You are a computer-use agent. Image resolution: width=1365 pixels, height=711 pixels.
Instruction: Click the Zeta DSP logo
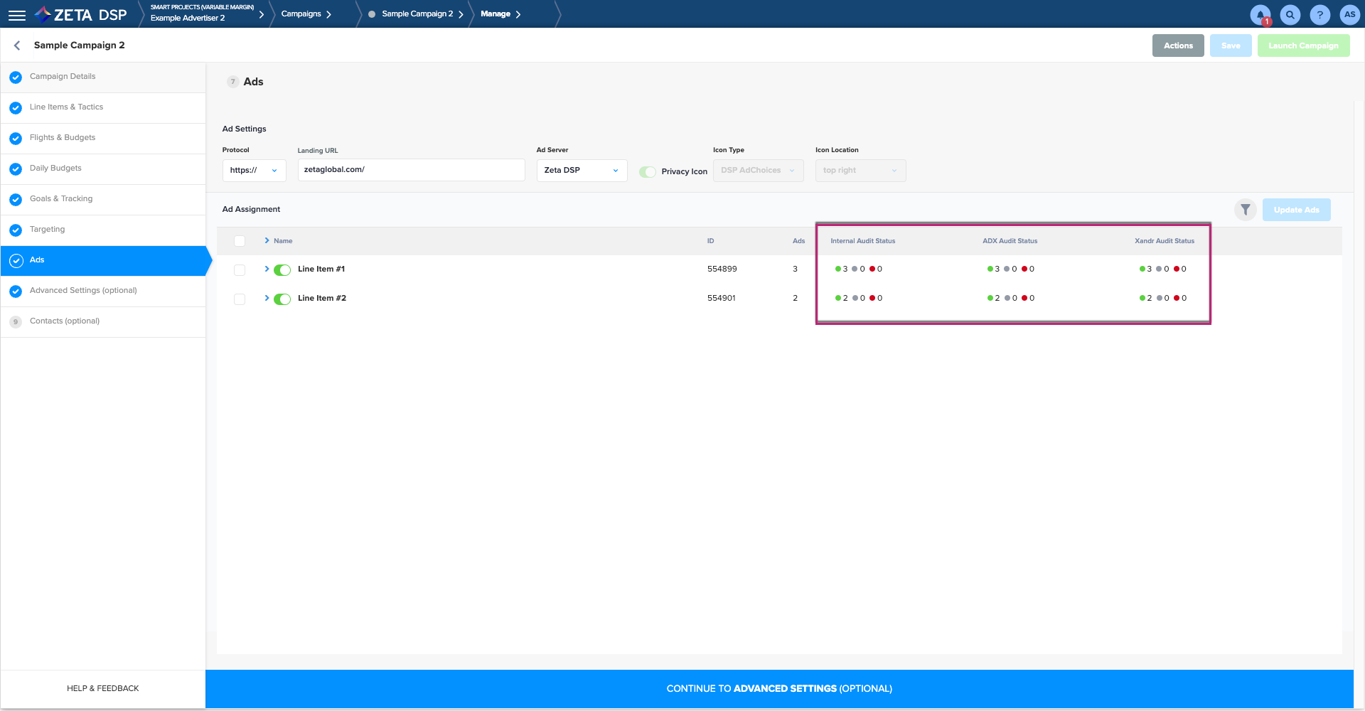tap(81, 15)
